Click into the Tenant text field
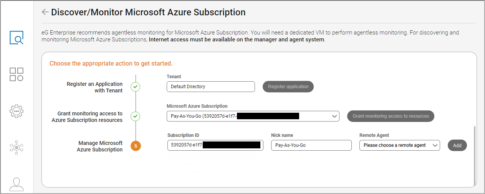The image size is (485, 194). point(211,87)
